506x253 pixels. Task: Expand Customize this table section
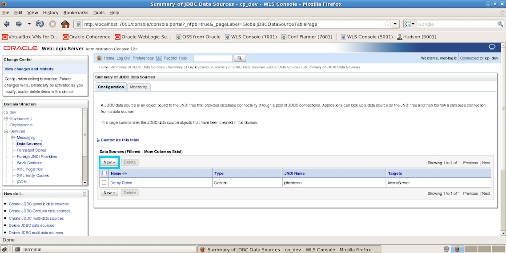pos(98,140)
